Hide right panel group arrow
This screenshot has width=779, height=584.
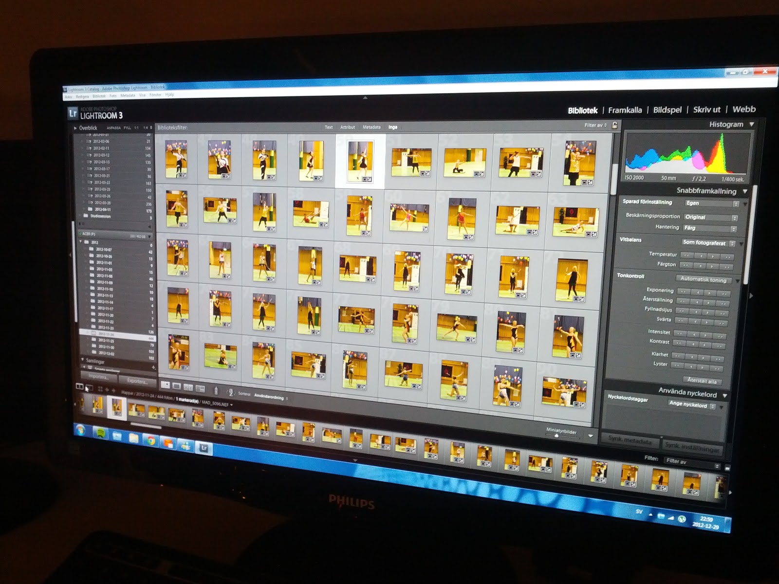coord(751,295)
